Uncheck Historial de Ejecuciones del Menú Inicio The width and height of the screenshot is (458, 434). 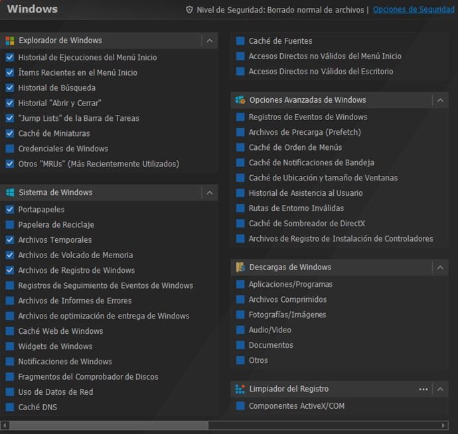coord(10,57)
